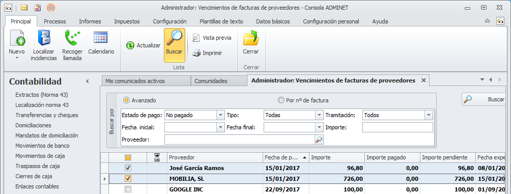Click the orange broadcast icon in title bar
Image resolution: width=511 pixels, height=194 pixels.
tap(51, 7)
